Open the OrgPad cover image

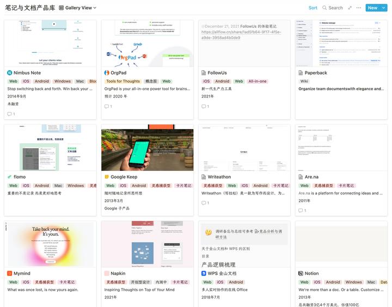tap(147, 43)
